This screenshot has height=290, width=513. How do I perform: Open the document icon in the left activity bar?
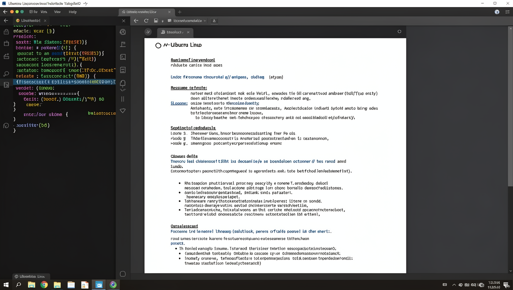point(6,85)
